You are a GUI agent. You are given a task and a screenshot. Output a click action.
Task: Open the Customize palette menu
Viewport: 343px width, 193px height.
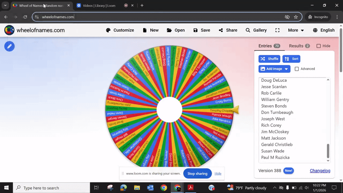click(x=120, y=30)
